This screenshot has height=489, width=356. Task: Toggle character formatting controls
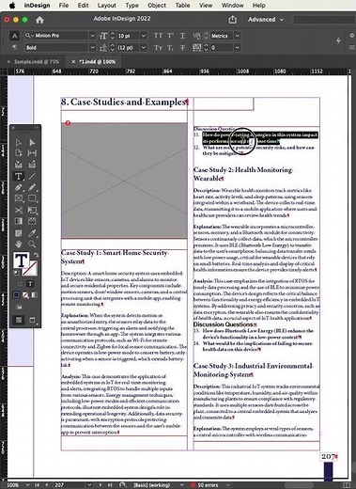coord(14,36)
